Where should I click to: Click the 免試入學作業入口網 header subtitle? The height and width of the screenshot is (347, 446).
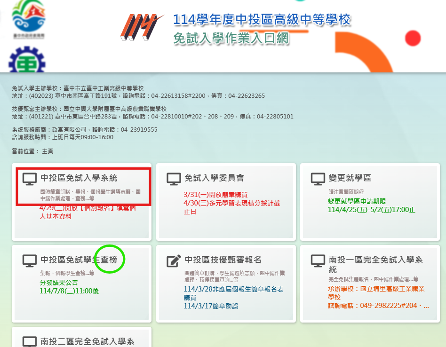pos(231,39)
